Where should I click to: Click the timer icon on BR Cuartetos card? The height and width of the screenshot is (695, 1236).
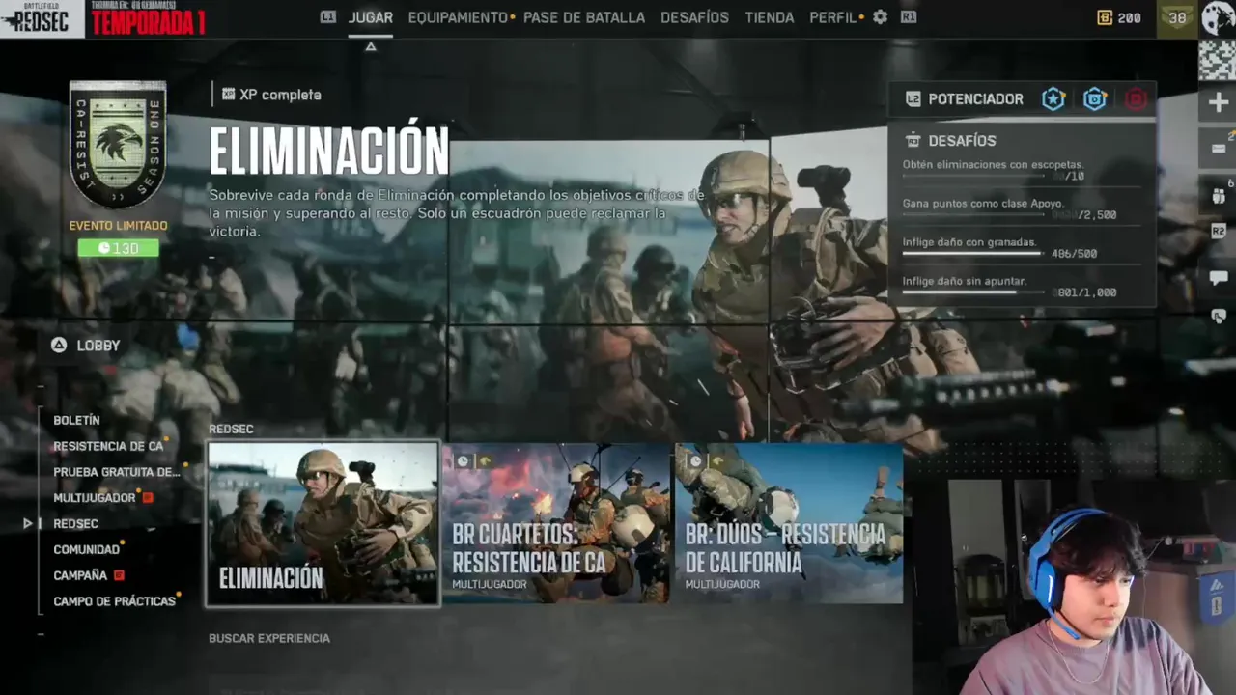tap(463, 461)
